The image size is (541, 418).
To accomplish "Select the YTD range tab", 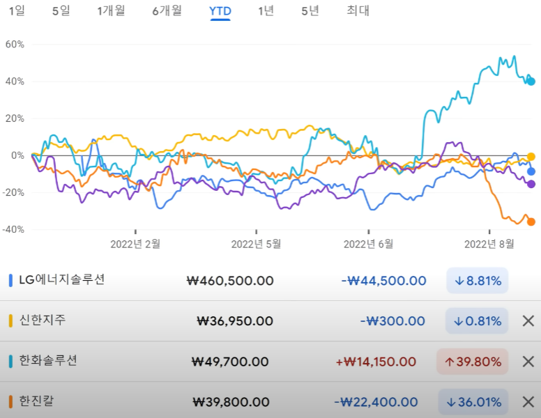I will coord(220,11).
